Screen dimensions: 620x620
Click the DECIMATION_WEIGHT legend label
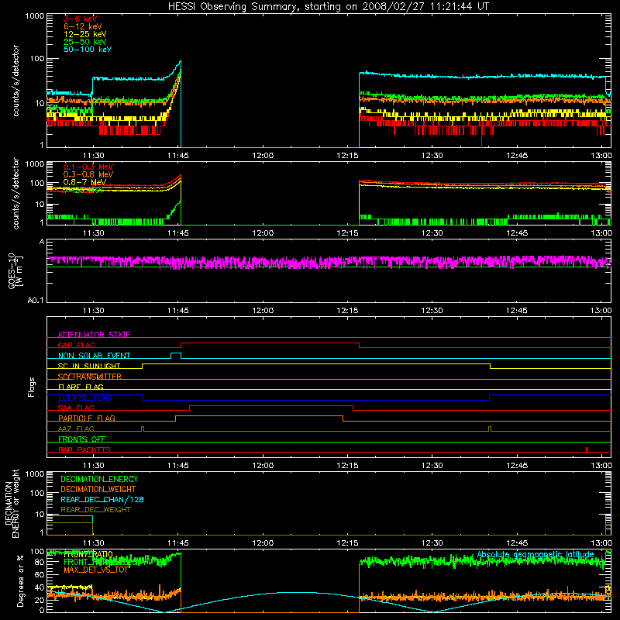point(98,489)
